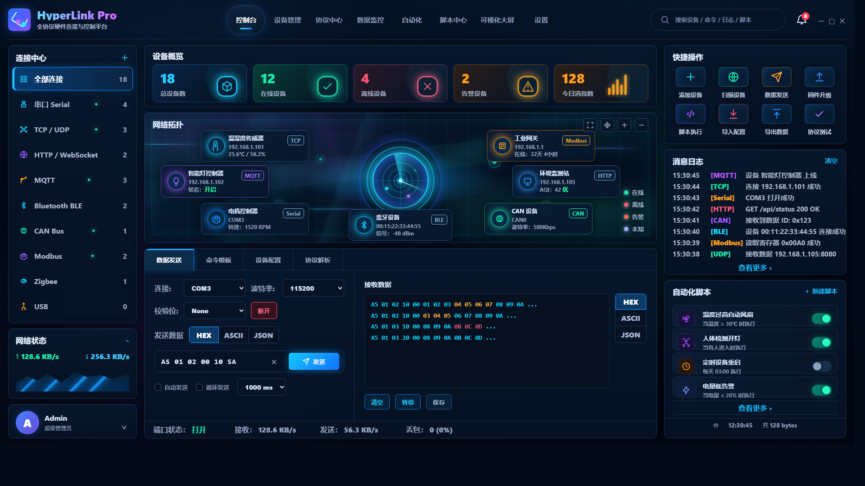The image size is (865, 486).
Task: Open the 1000 ms interval dropdown
Action: coord(261,387)
